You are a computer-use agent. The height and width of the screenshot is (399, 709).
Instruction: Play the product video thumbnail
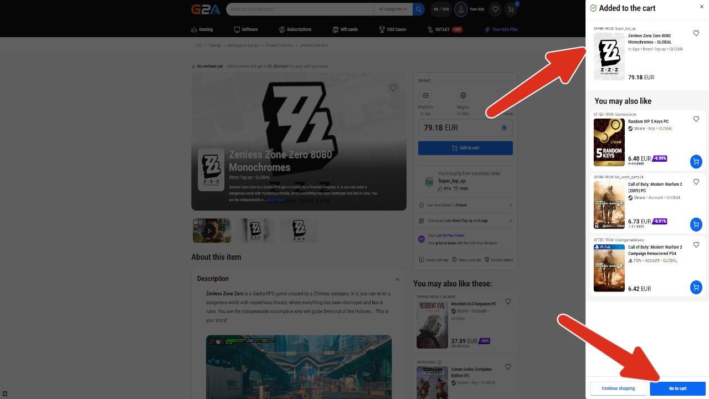(x=210, y=231)
